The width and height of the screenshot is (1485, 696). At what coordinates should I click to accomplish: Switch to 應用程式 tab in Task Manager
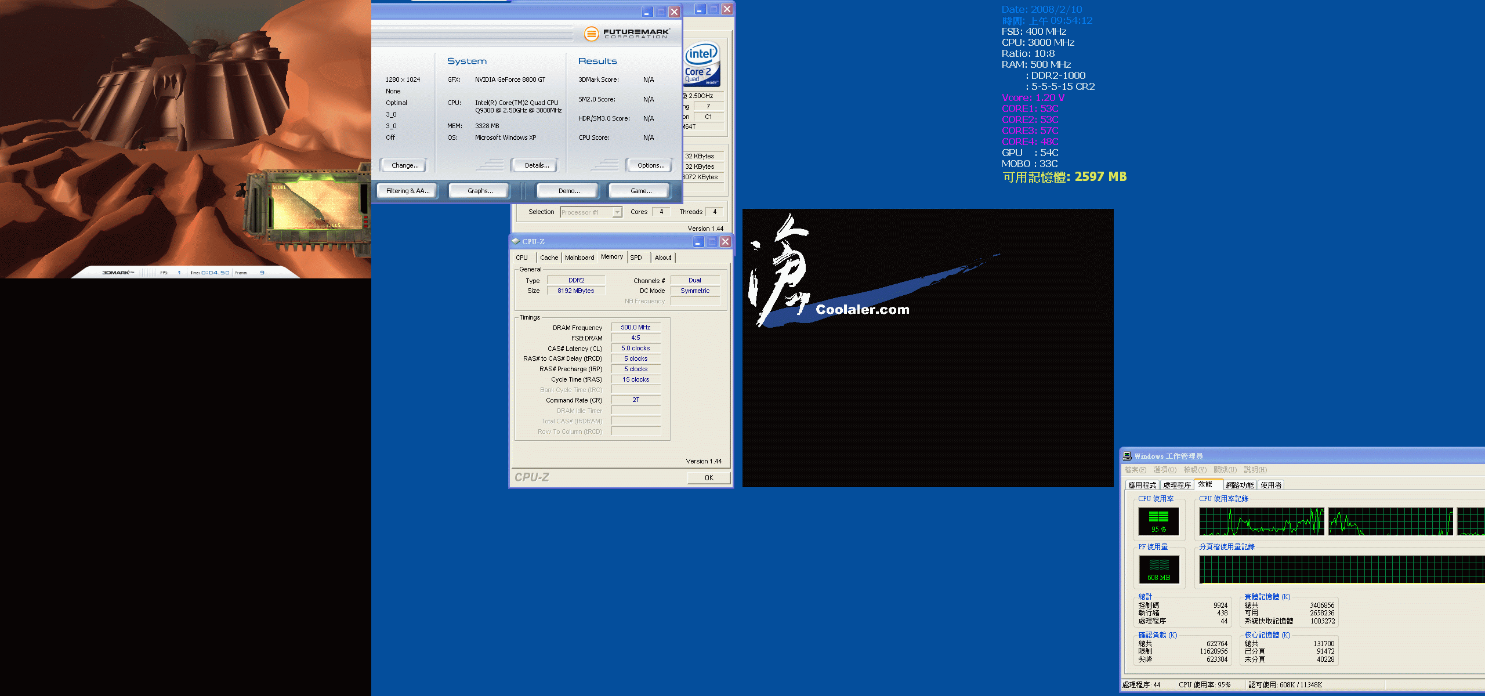(x=1142, y=485)
